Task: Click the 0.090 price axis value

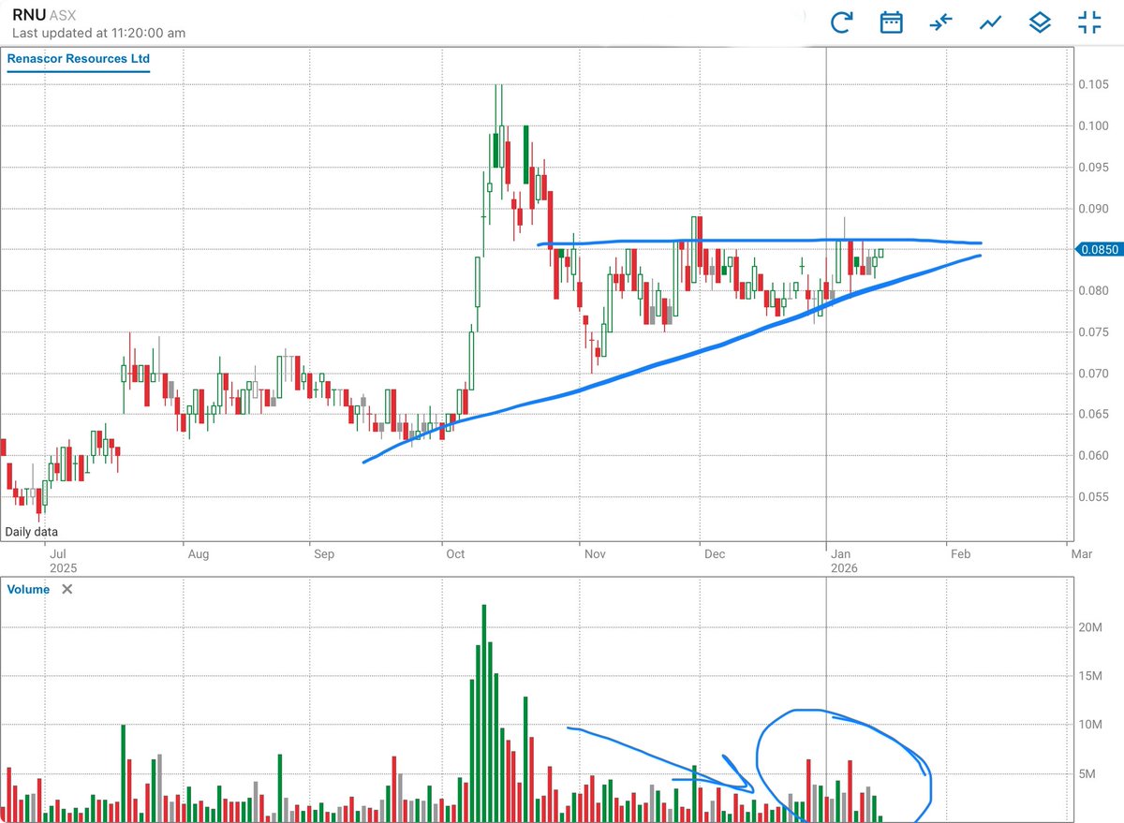Action: (1094, 209)
